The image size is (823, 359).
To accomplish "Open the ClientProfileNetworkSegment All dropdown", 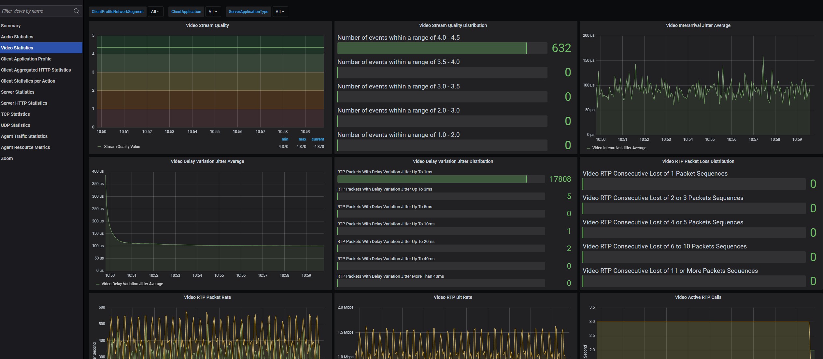I will pyautogui.click(x=155, y=12).
